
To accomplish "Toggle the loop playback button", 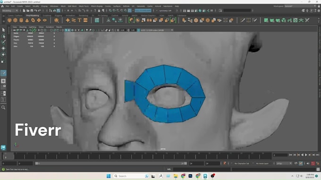I will coord(296,163).
